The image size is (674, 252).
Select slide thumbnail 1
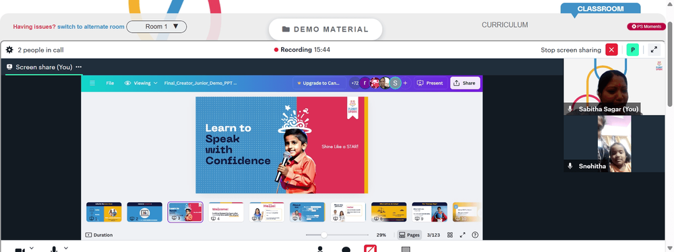pyautogui.click(x=104, y=212)
